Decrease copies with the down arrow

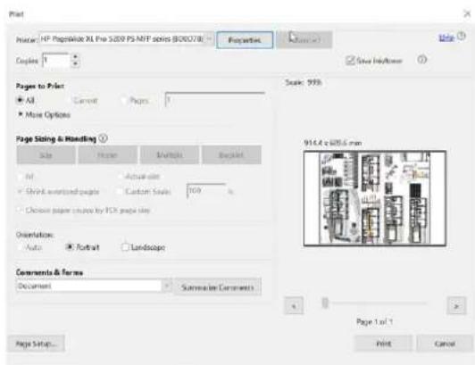(76, 63)
